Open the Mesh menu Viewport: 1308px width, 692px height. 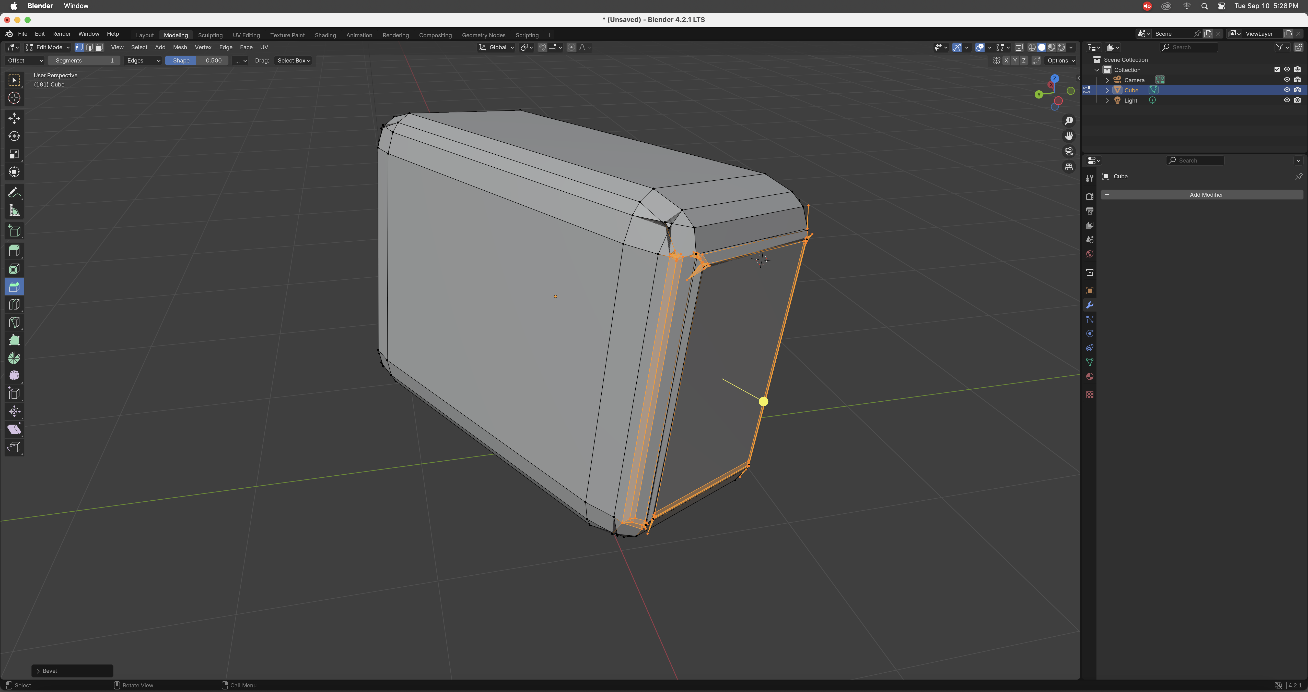coord(180,47)
